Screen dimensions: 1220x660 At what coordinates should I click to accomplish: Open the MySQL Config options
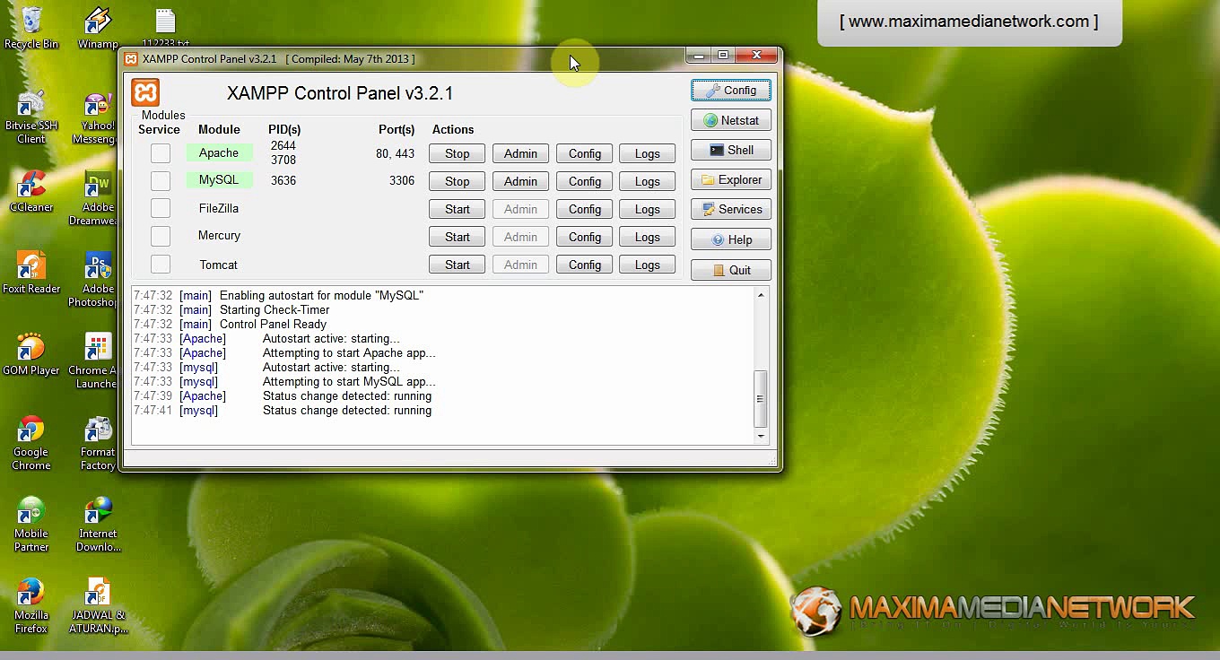(585, 181)
